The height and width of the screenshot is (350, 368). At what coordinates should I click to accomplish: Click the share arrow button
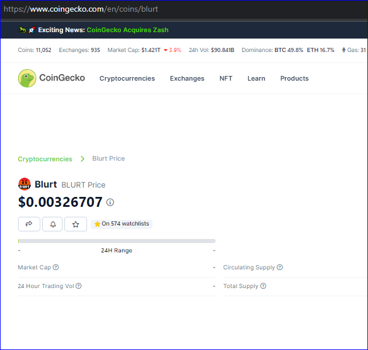pyautogui.click(x=29, y=224)
